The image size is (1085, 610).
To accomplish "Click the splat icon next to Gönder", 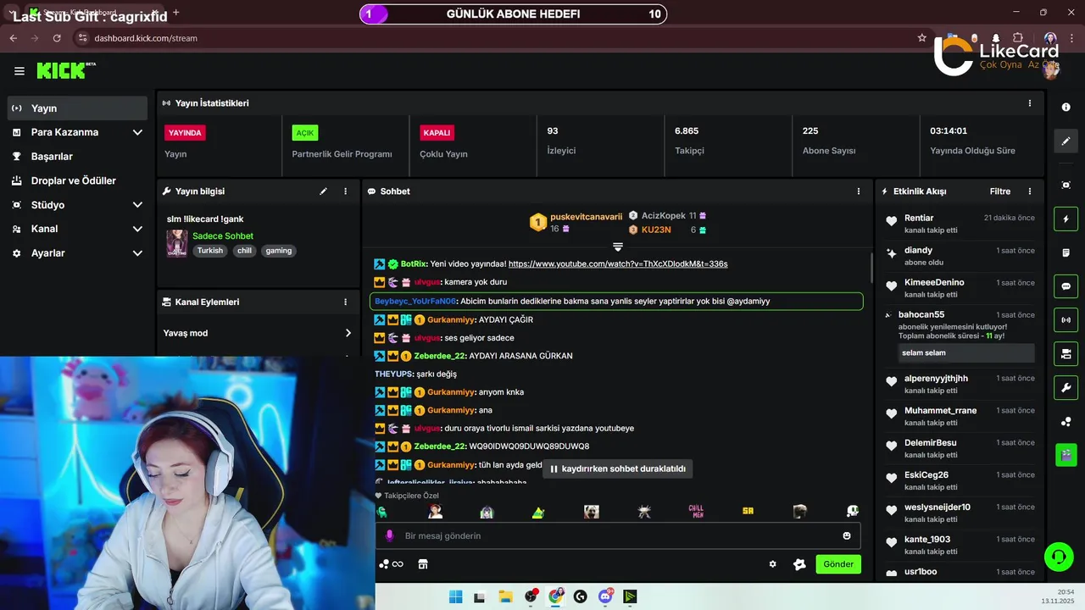I will [x=798, y=564].
